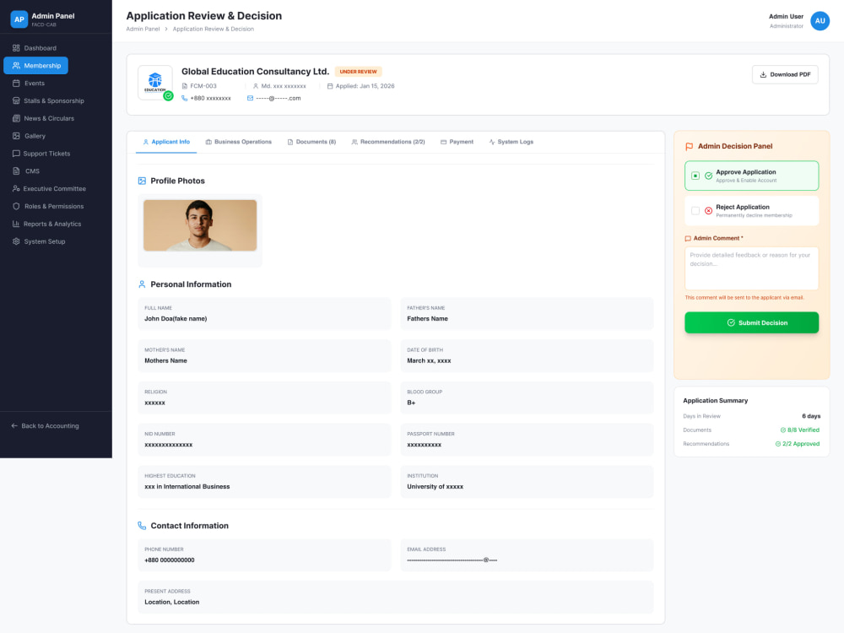Switch to the Payment tab
Viewport: 844px width, 633px height.
click(x=457, y=142)
